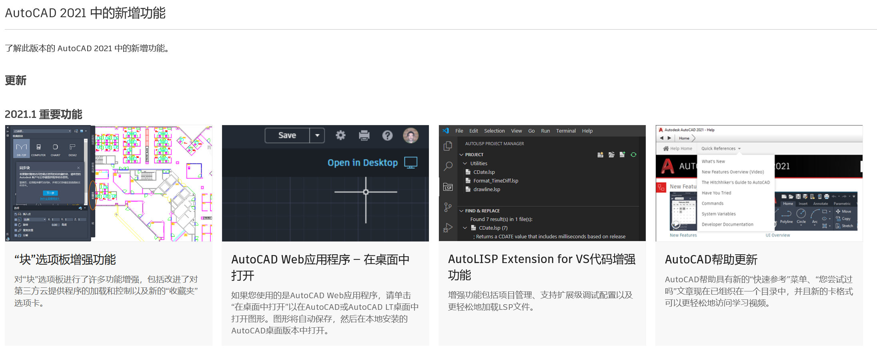877x349 pixels.
Task: Click the question mark help icon
Action: (x=387, y=136)
